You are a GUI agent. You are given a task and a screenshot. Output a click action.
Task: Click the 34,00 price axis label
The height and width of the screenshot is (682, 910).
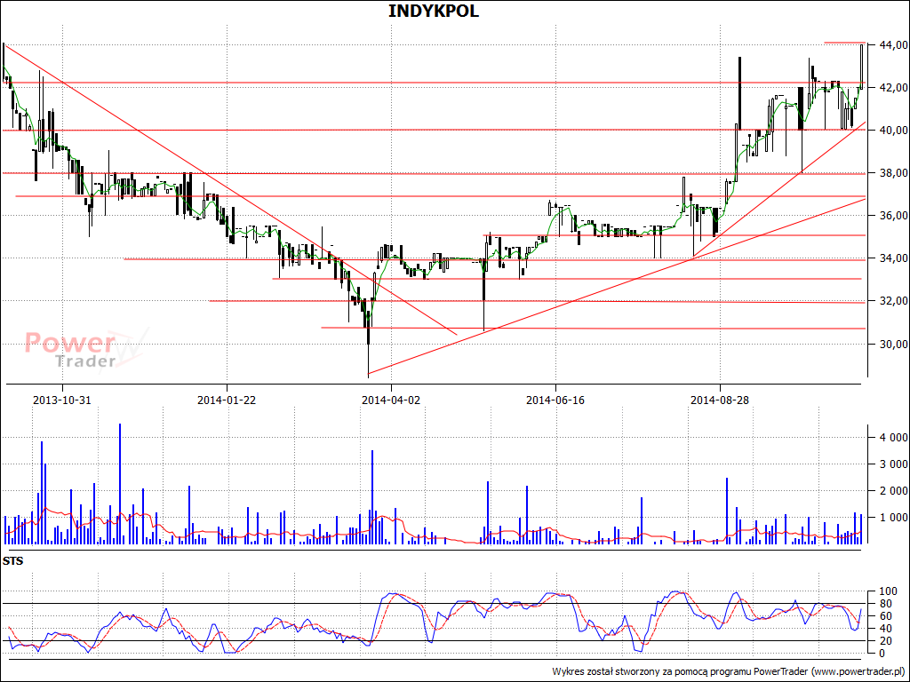pyautogui.click(x=893, y=258)
